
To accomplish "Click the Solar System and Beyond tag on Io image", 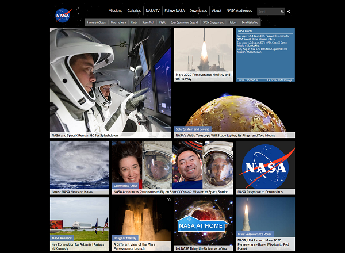I will (x=193, y=129).
